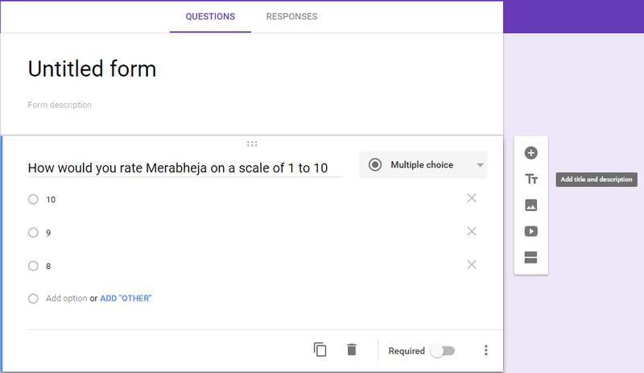This screenshot has height=373, width=644.
Task: Edit the option text 10
Action: [51, 200]
